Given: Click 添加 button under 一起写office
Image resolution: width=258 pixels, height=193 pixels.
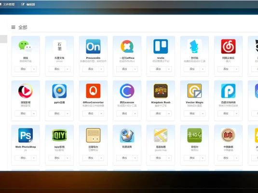Looking at the screenshot, I should coord(124,69).
